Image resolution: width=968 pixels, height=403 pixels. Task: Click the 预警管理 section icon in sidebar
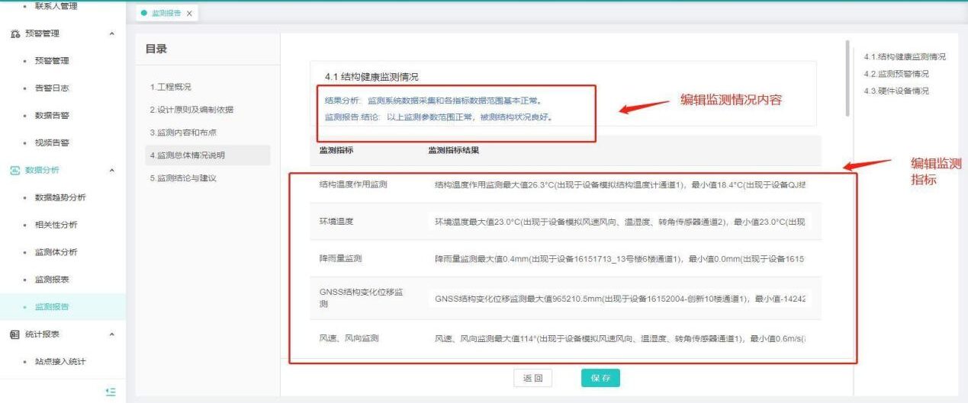(14, 34)
